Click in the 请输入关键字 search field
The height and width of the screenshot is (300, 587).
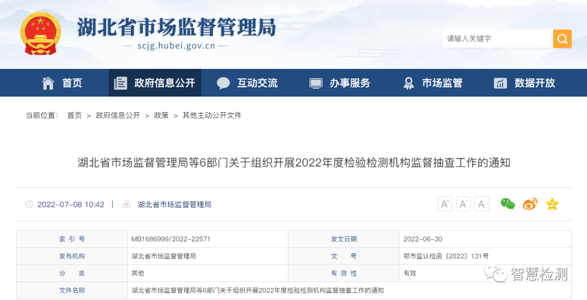[x=497, y=39]
